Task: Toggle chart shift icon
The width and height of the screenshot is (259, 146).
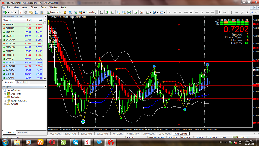Action: [141, 13]
